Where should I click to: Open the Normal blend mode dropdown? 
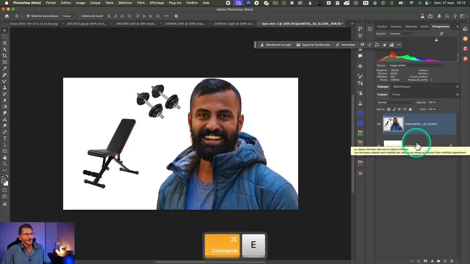[x=396, y=102]
